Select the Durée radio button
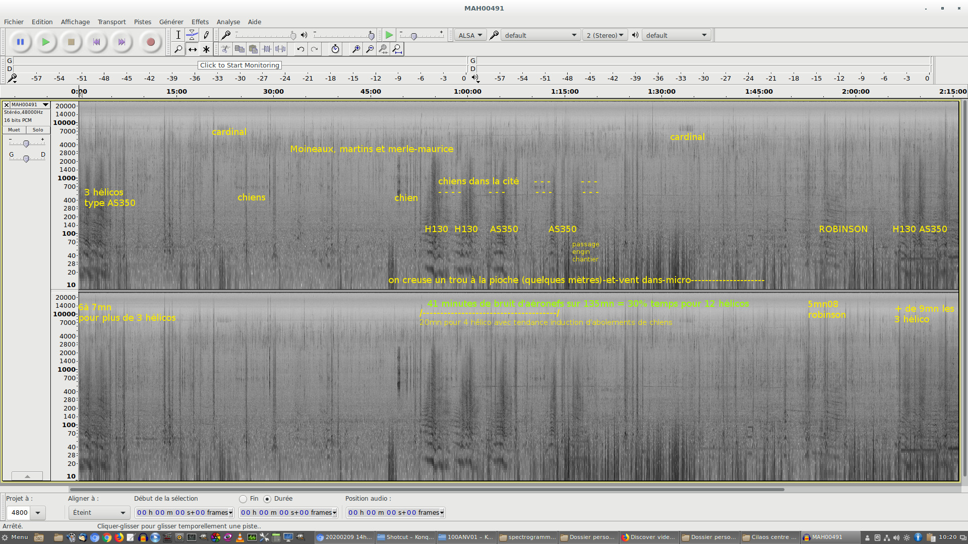Screen dimensions: 968x544 267,499
